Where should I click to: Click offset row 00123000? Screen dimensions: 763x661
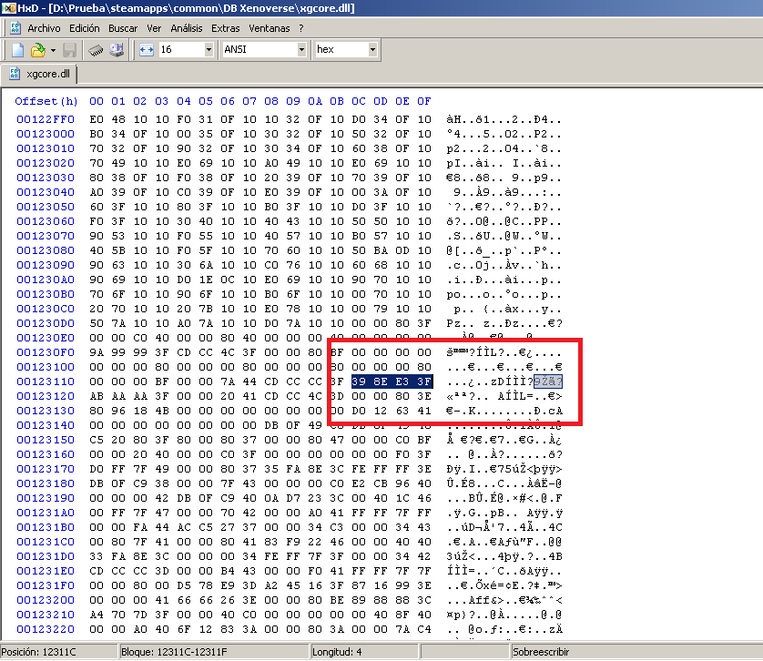point(46,134)
